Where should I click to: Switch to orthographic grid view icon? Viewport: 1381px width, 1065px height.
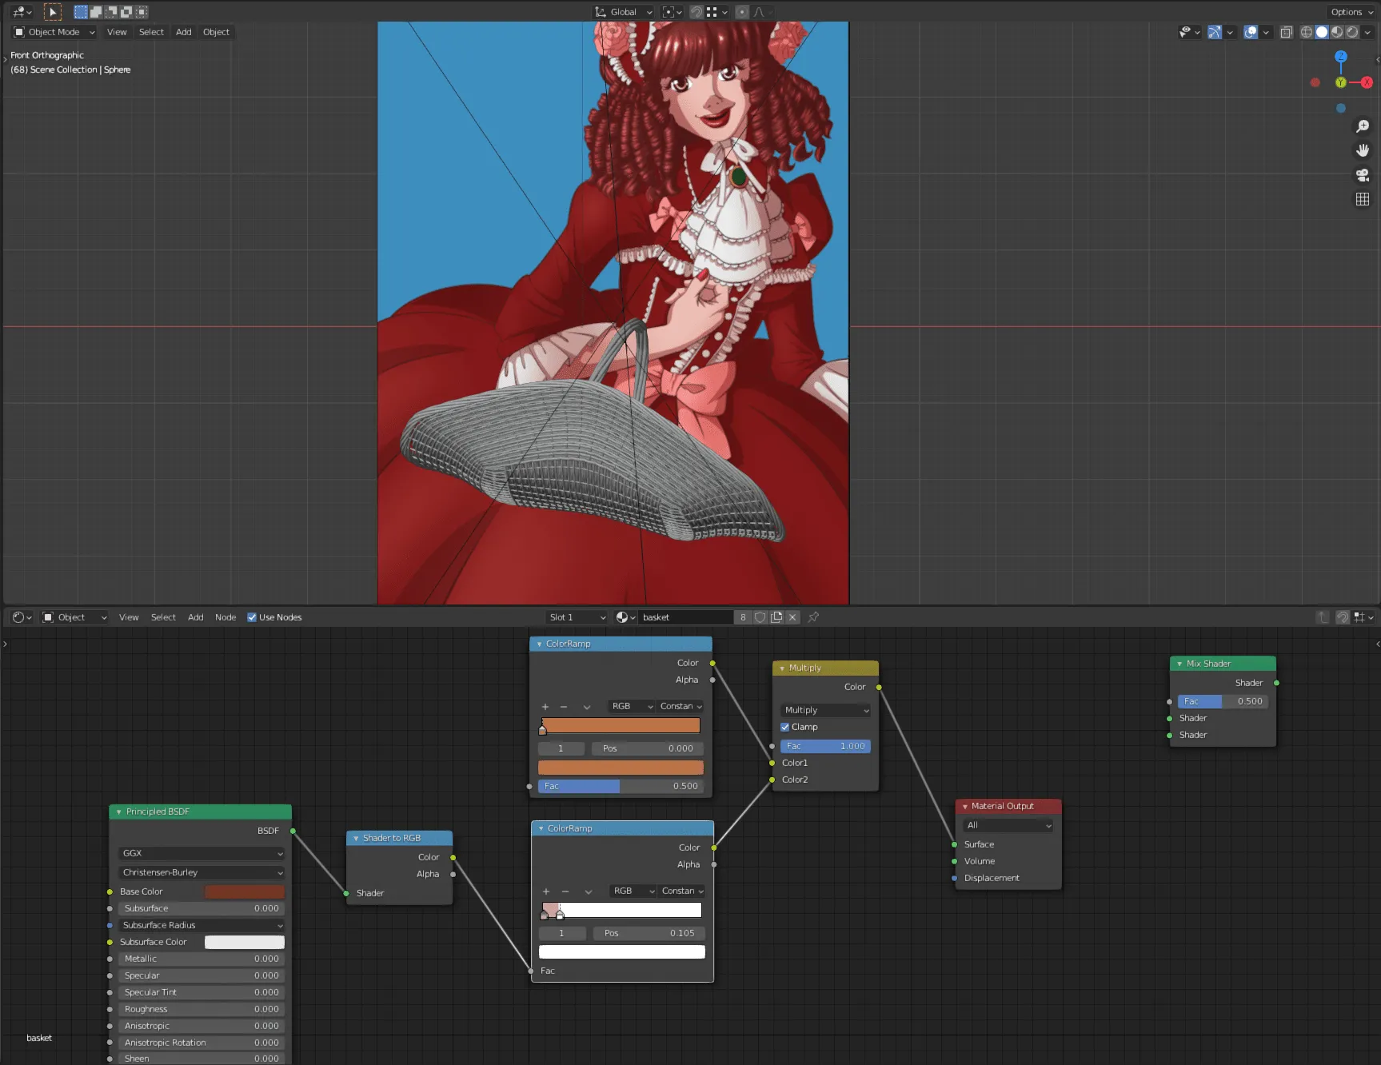pos(1363,199)
